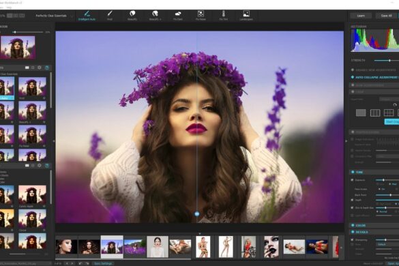Click the Save All button

[386, 16]
